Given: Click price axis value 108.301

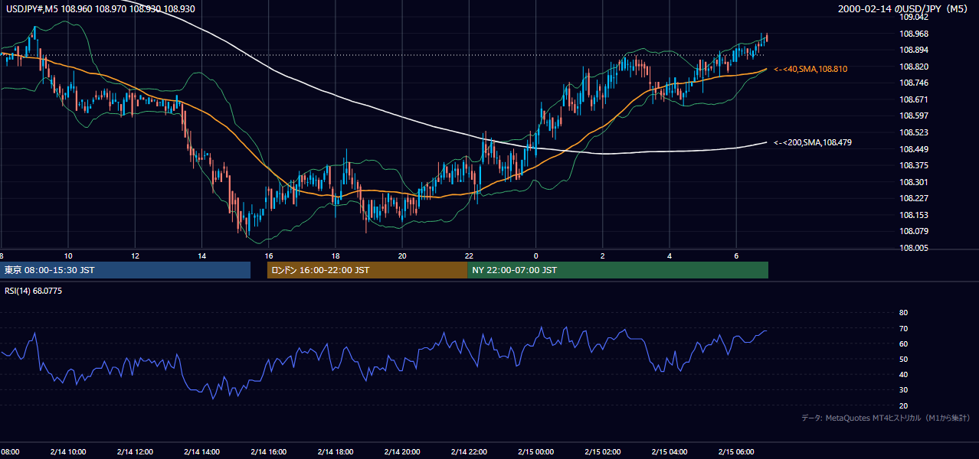Looking at the screenshot, I should 913,182.
